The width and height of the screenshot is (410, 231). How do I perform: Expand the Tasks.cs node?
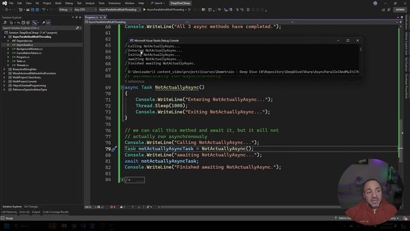8,61
